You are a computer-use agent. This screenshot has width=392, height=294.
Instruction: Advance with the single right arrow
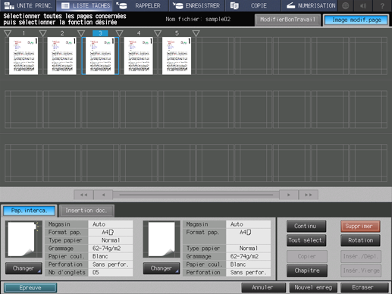(289, 195)
